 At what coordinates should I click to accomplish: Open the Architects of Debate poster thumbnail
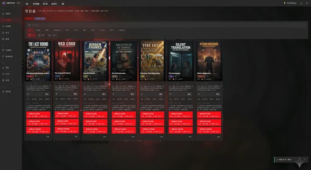click(x=124, y=61)
